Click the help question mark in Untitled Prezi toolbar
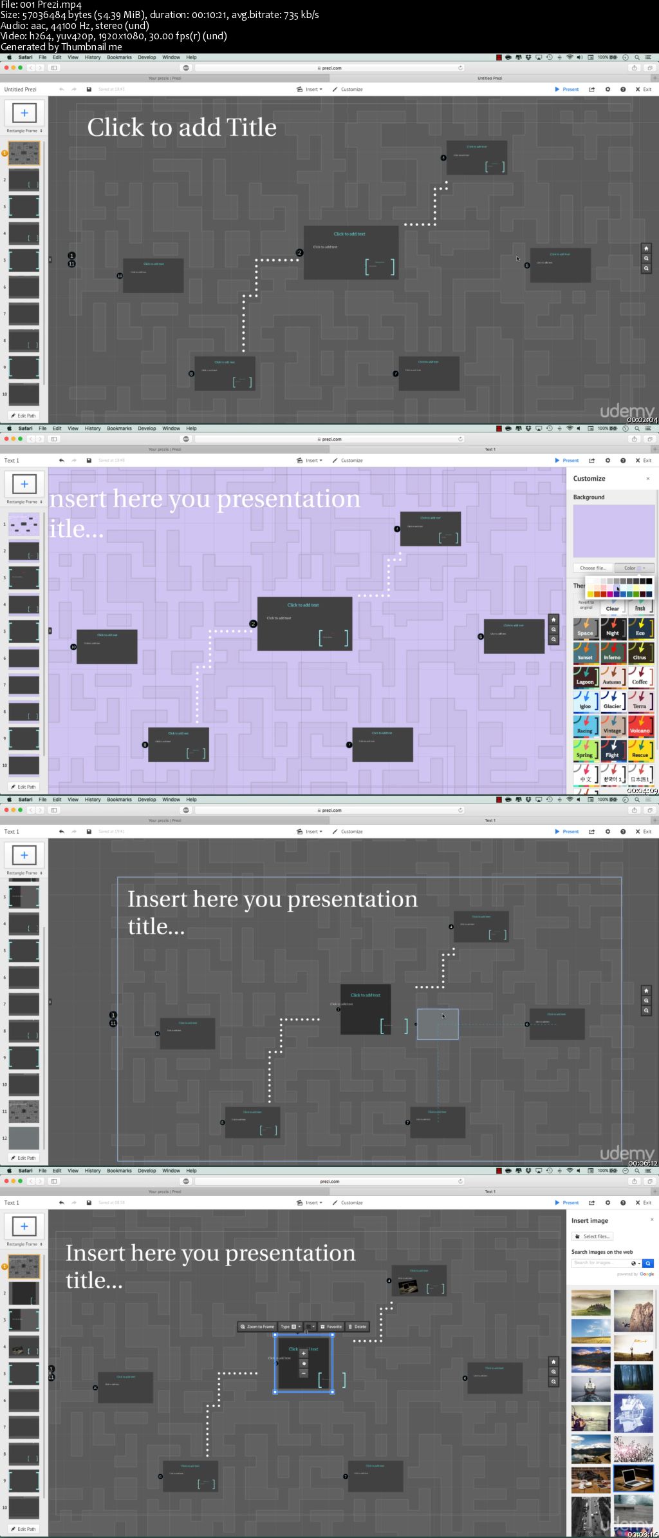 (x=623, y=90)
